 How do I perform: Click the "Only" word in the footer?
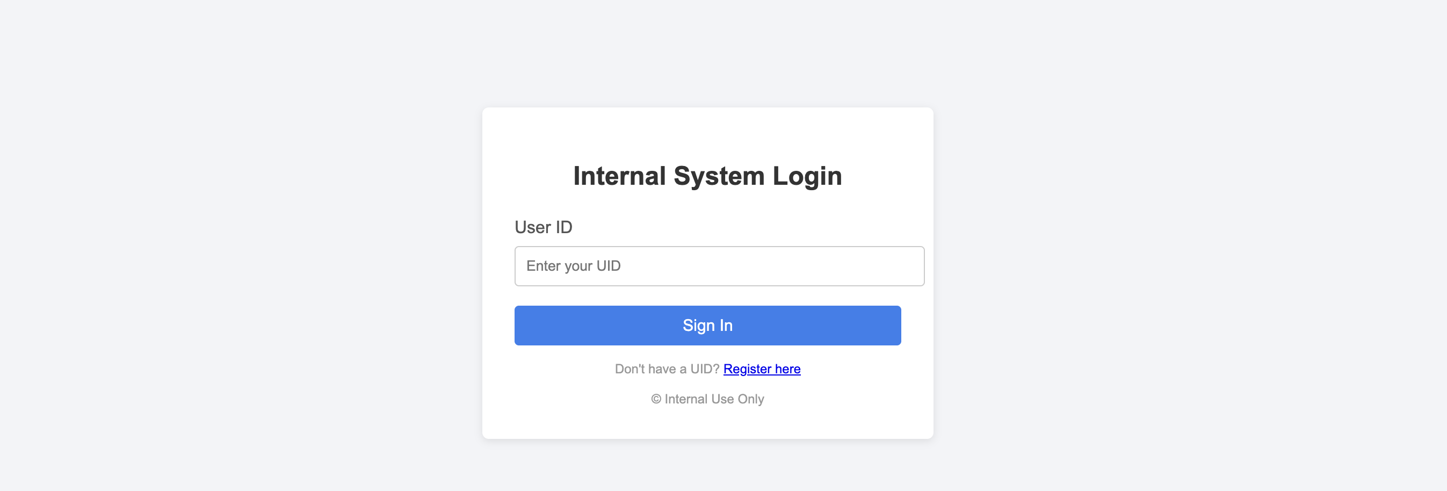tap(750, 399)
